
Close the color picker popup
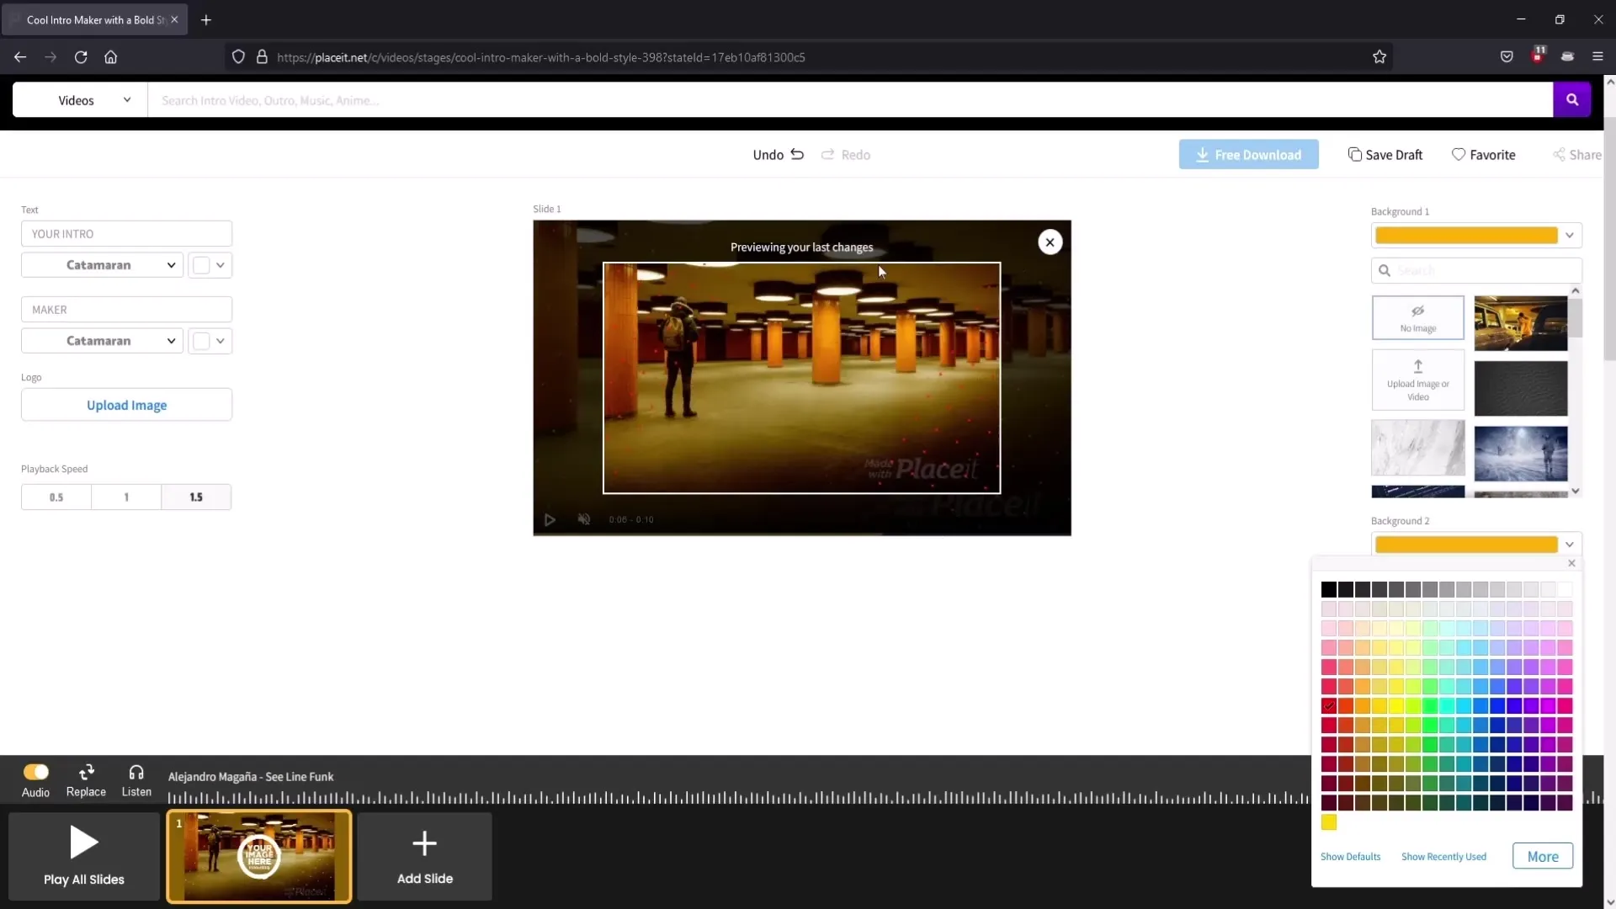(x=1571, y=563)
